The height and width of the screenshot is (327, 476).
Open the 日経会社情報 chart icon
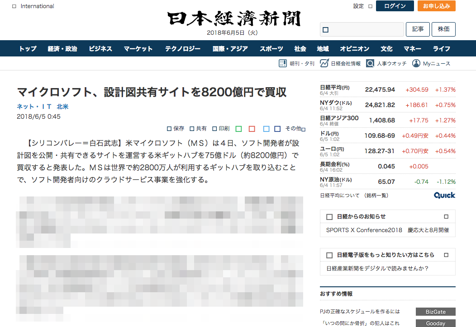pos(324,63)
